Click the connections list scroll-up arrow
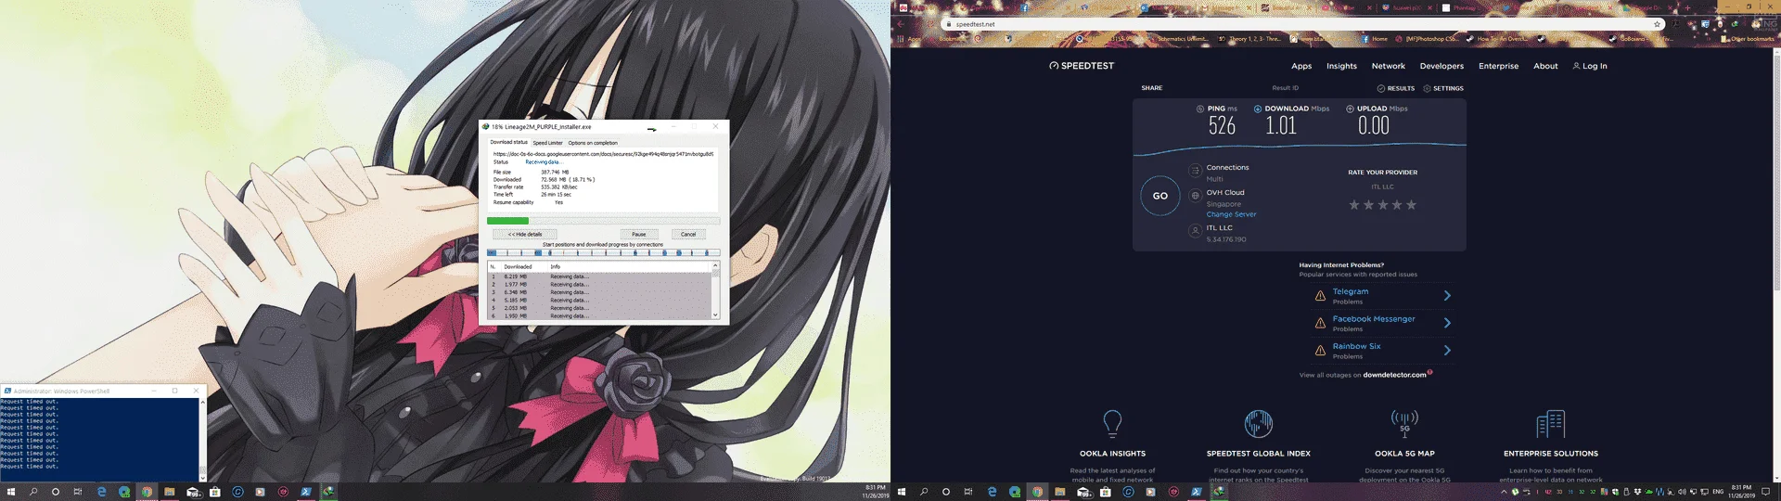 point(715,266)
